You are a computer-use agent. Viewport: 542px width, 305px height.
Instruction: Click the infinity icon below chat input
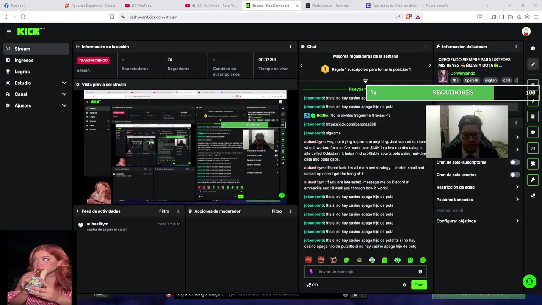point(315,285)
